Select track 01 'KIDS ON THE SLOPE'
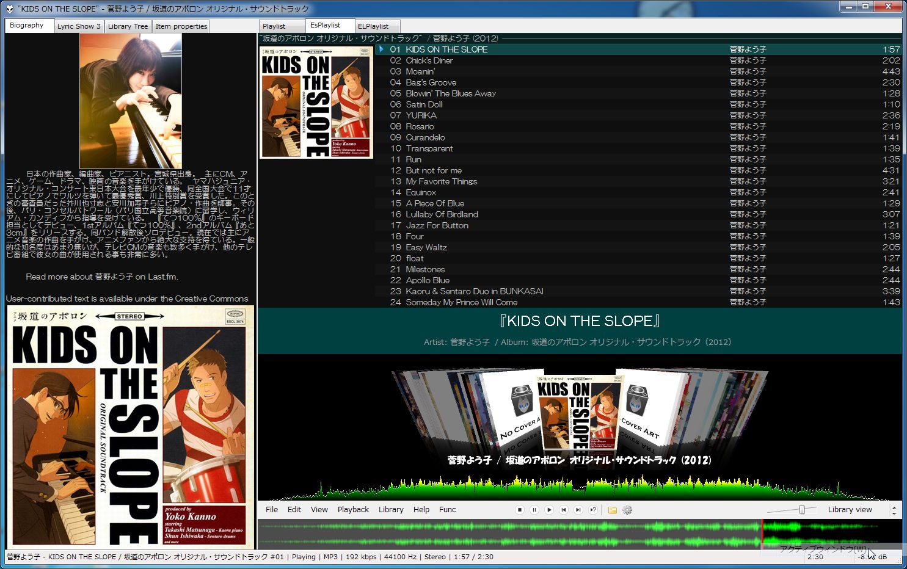This screenshot has width=907, height=569. (639, 49)
